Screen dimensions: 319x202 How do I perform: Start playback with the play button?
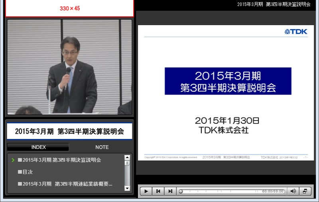tap(146, 191)
